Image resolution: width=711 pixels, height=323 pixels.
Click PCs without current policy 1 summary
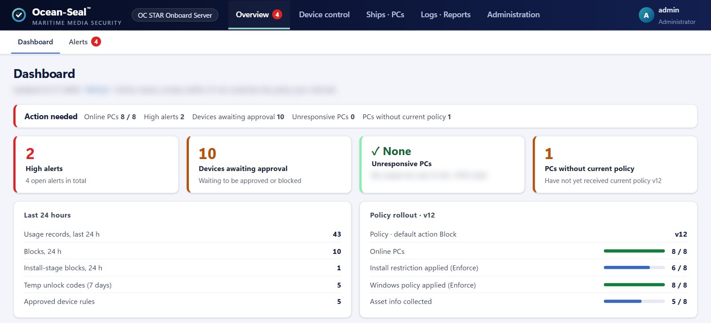[407, 117]
